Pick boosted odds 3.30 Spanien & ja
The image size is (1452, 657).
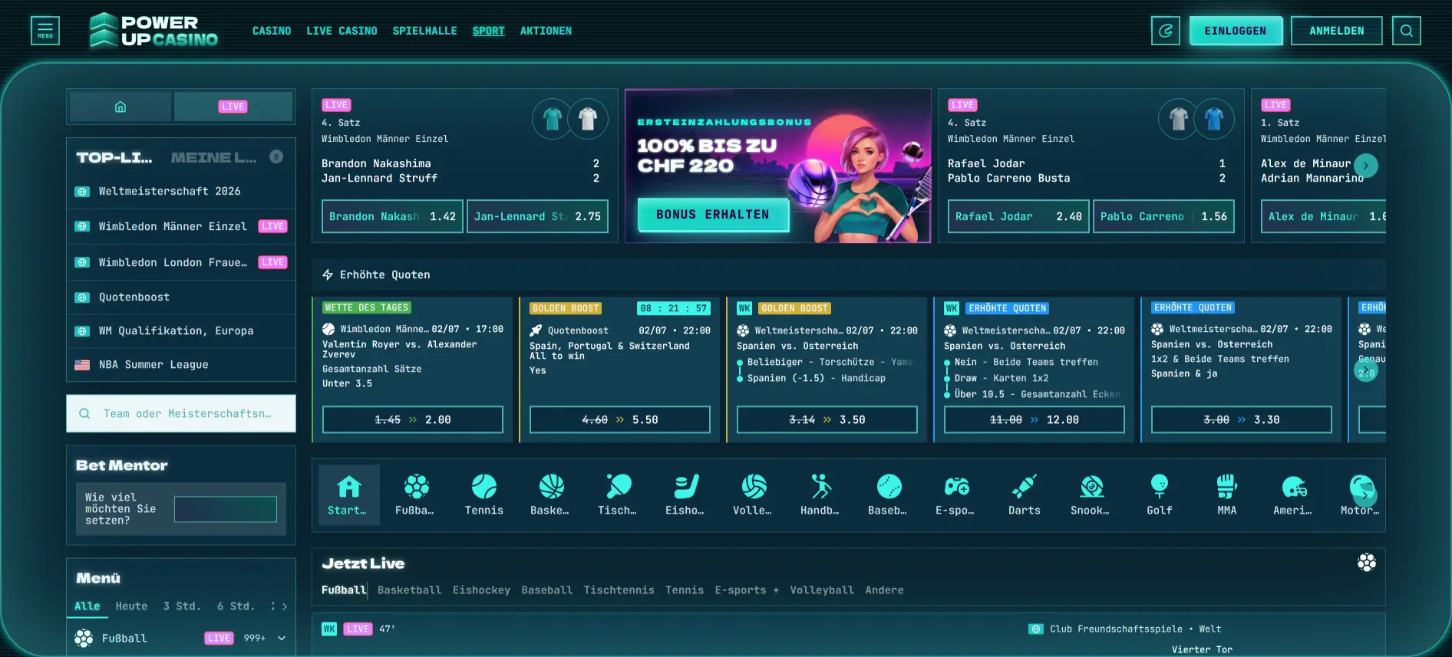pos(1242,419)
